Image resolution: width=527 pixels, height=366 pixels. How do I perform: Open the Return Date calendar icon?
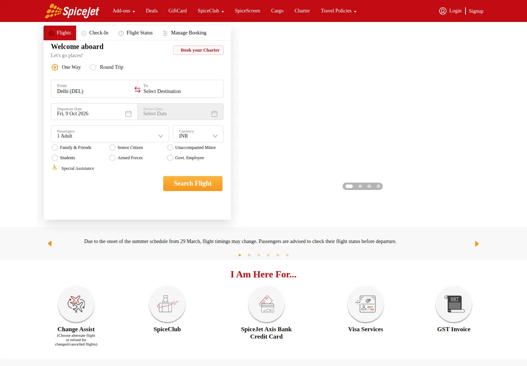(x=214, y=114)
